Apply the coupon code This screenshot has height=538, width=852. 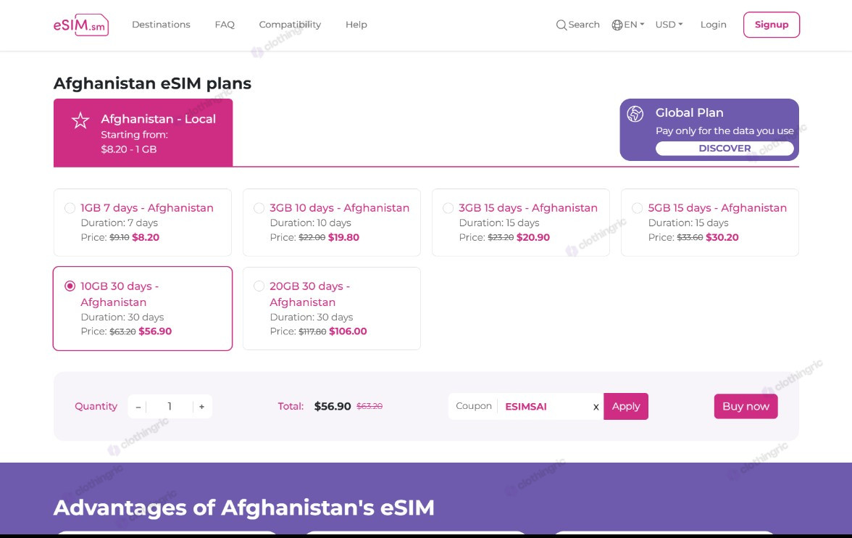[x=626, y=406]
